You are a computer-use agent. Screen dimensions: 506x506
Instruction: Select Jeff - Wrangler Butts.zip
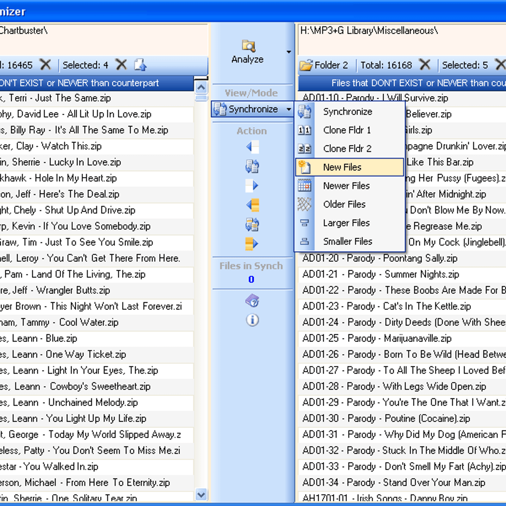click(x=96, y=290)
